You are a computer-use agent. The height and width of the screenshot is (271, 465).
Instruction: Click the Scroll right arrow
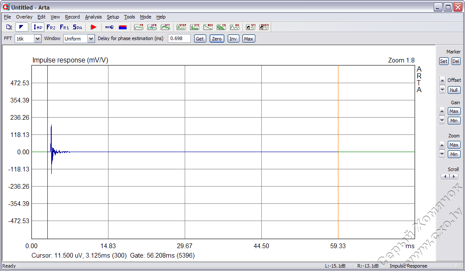(454, 177)
